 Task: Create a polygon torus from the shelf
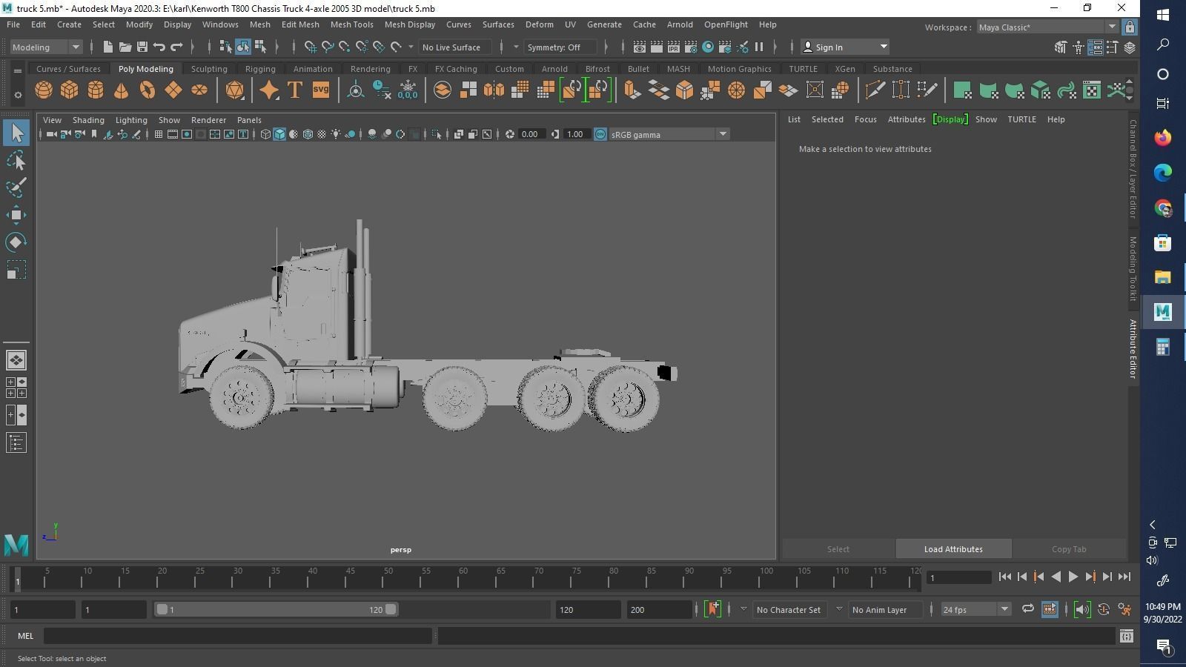(148, 90)
